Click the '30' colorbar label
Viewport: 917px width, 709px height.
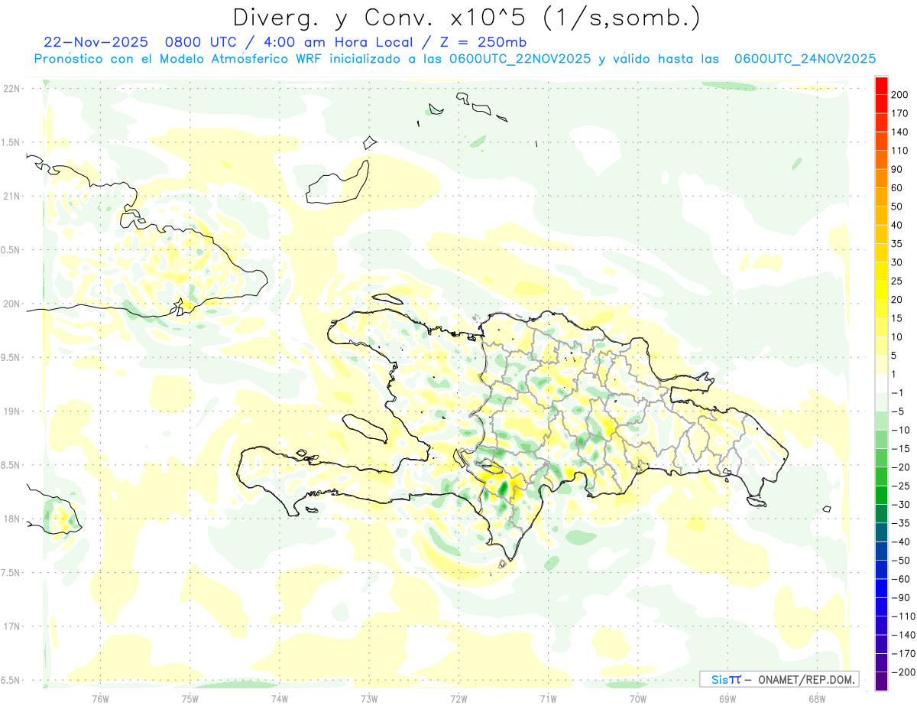897,262
